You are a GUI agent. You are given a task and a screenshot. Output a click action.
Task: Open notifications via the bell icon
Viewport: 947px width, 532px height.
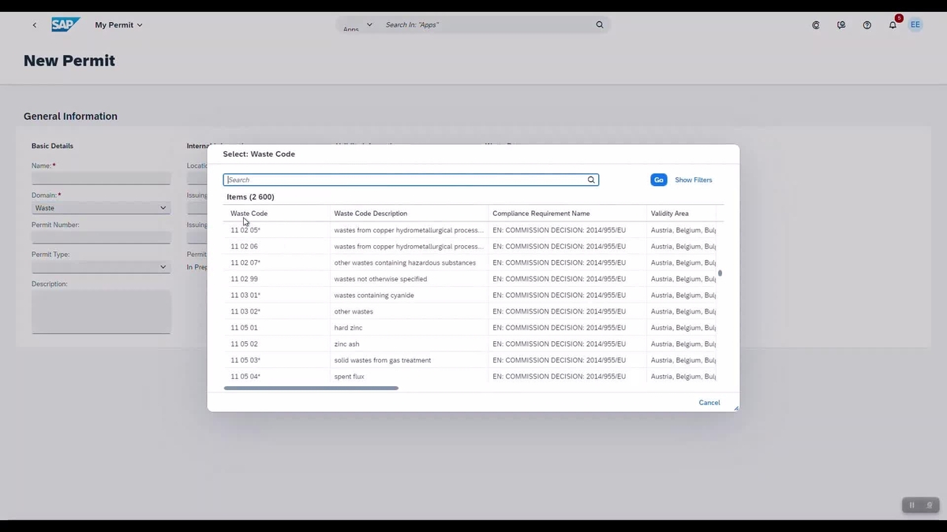[x=893, y=24]
